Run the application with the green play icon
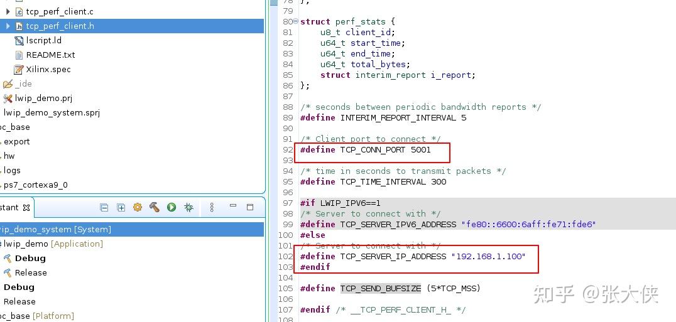676x322 pixels. click(172, 208)
